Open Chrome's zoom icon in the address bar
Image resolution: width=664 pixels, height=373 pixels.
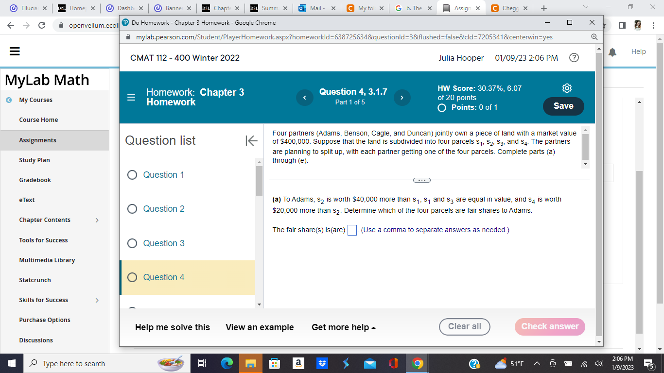594,36
